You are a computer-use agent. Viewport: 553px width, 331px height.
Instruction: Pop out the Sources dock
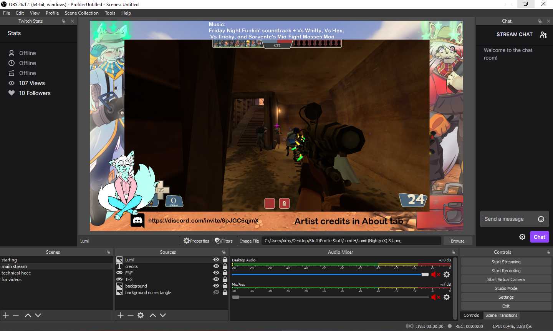click(224, 252)
